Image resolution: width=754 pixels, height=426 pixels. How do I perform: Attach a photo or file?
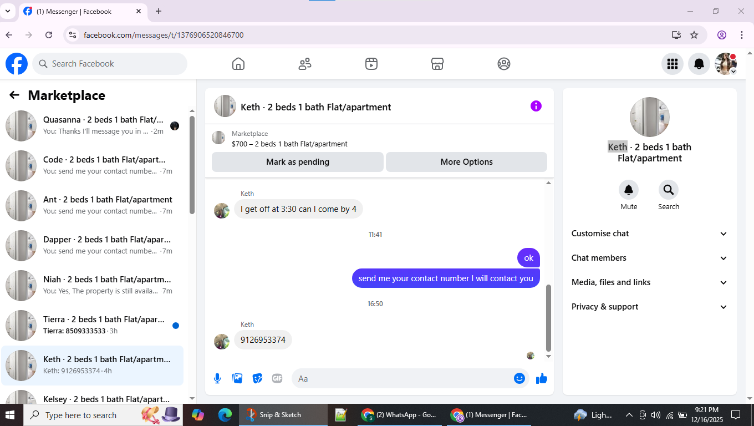[237, 378]
